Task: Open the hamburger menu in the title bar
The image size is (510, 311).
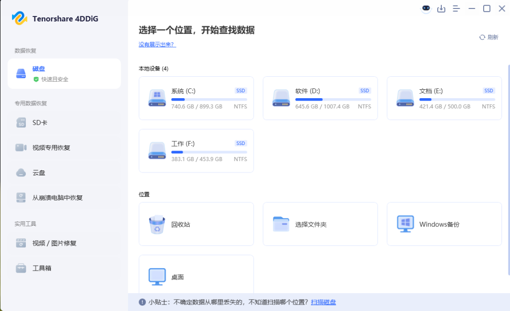Action: coord(456,8)
